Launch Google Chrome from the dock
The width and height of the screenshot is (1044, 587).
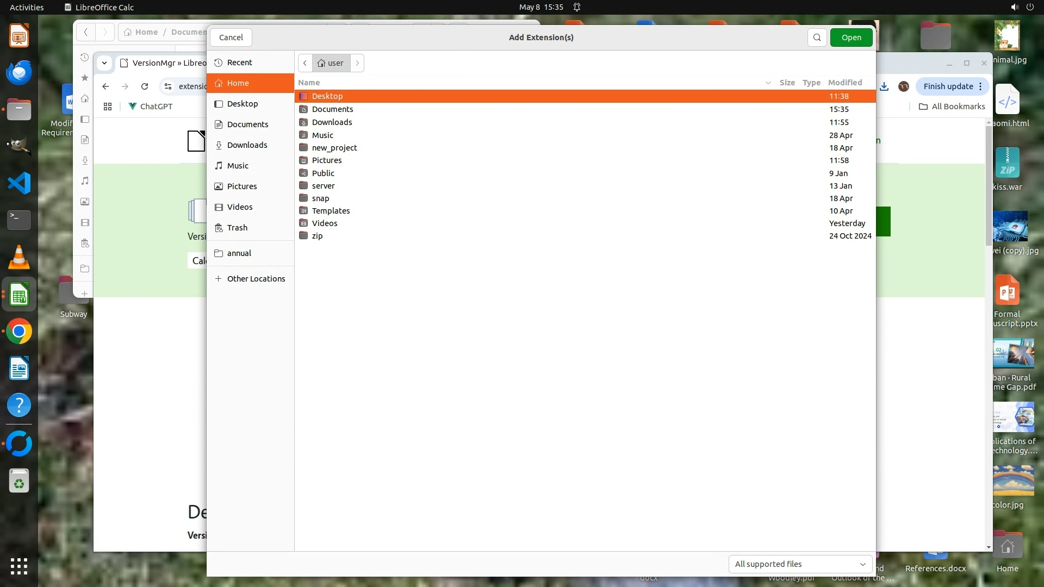19,332
